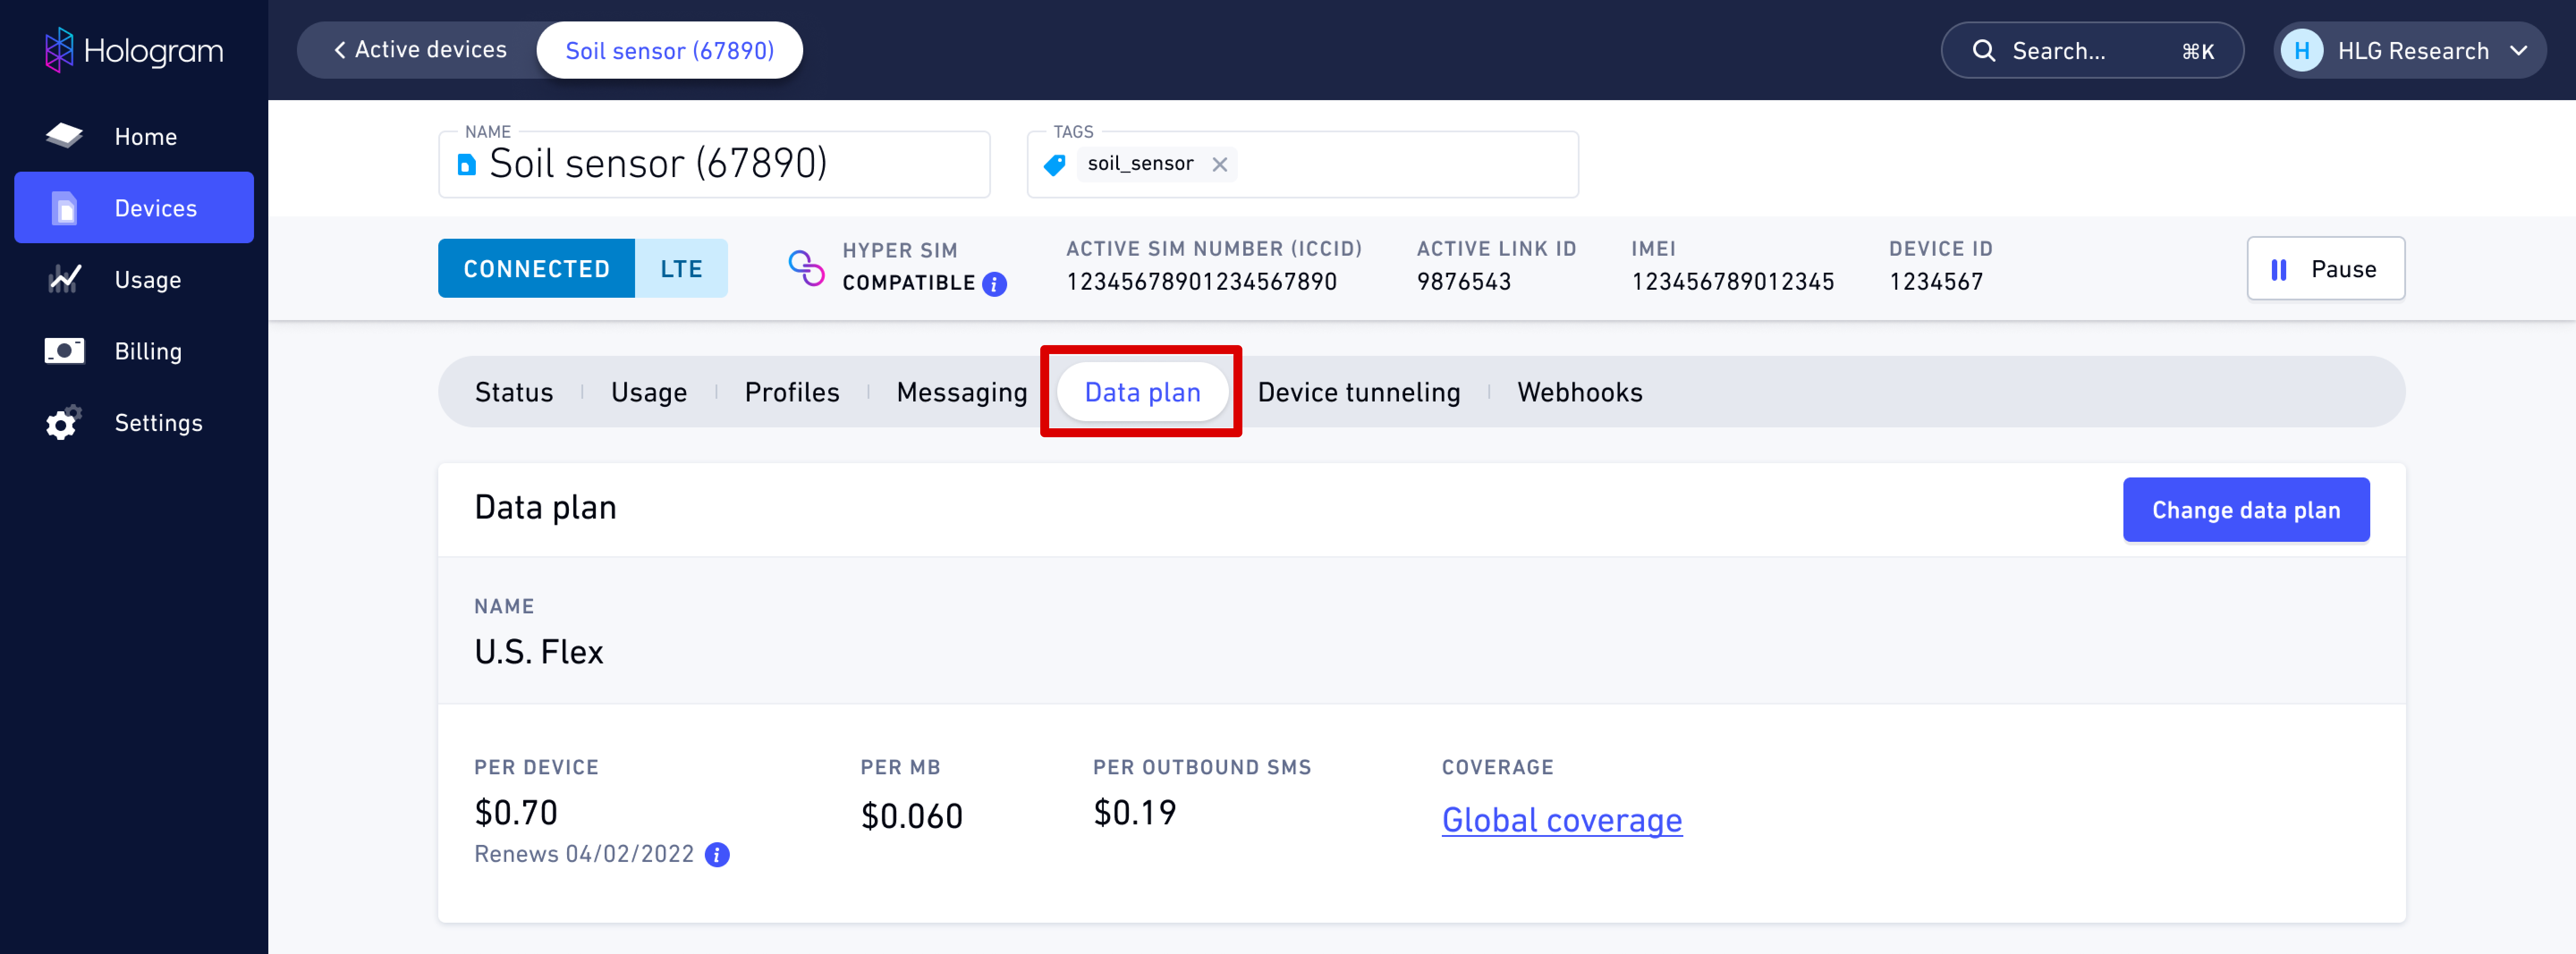Switch to the Device tunneling tab
The image size is (2576, 954).
point(1358,392)
